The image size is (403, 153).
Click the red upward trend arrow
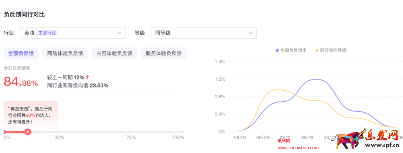coord(88,77)
